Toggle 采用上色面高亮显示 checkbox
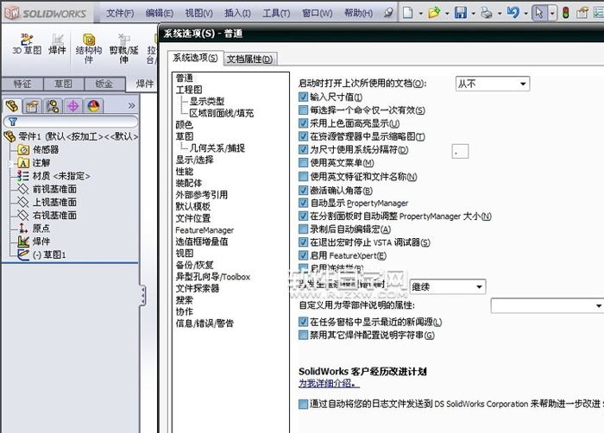 (304, 123)
